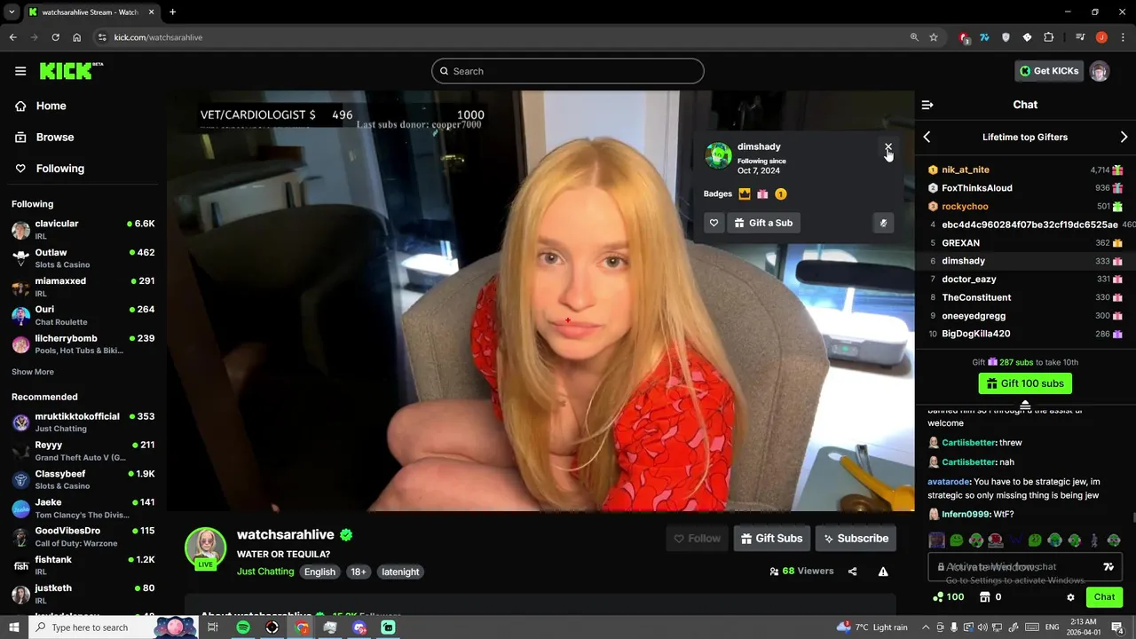Image resolution: width=1136 pixels, height=639 pixels.
Task: Report stream with warning triangle icon
Action: pos(883,572)
